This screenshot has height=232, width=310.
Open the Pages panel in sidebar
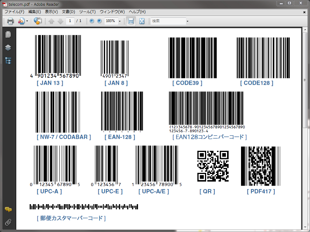pyautogui.click(x=8, y=34)
